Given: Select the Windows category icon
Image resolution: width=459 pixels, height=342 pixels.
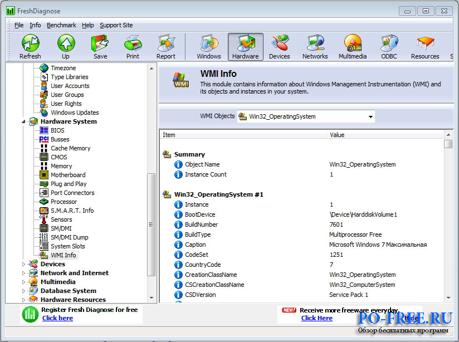Looking at the screenshot, I should click(209, 47).
